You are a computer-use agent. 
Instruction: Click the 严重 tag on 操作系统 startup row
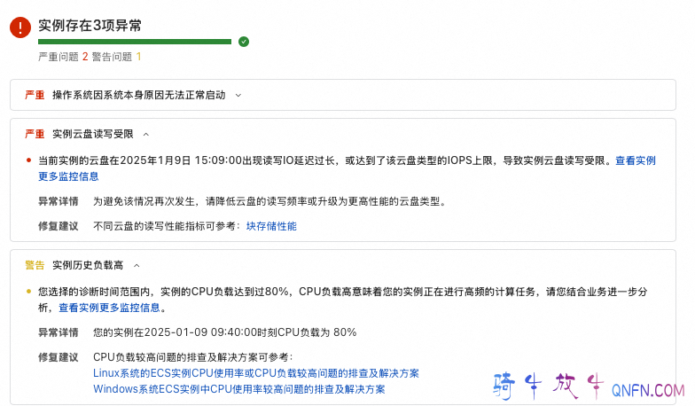tap(35, 95)
